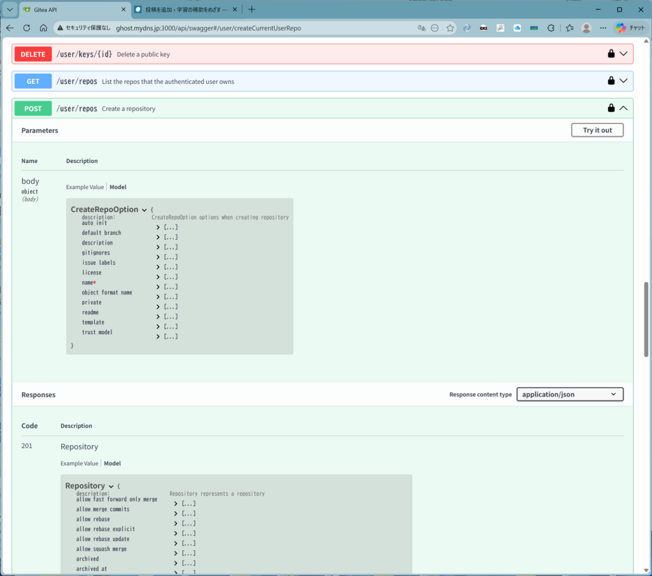Click the authorization lock on DELETE /user/keys/{id}

point(611,54)
